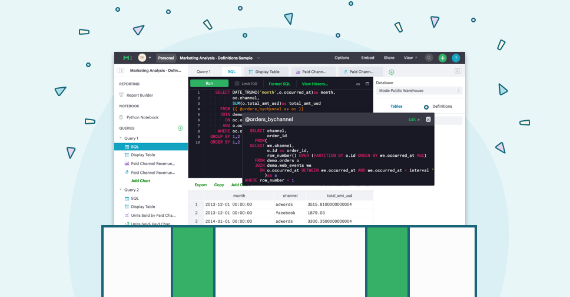Select Display Table under Query 2
Image resolution: width=570 pixels, height=297 pixels.
click(x=143, y=207)
